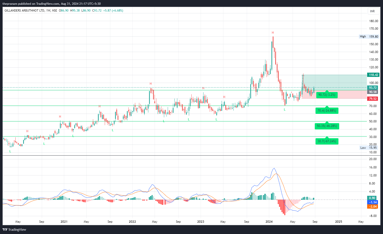Click the 110.42 target price label
The image size is (383, 234).
[373, 75]
